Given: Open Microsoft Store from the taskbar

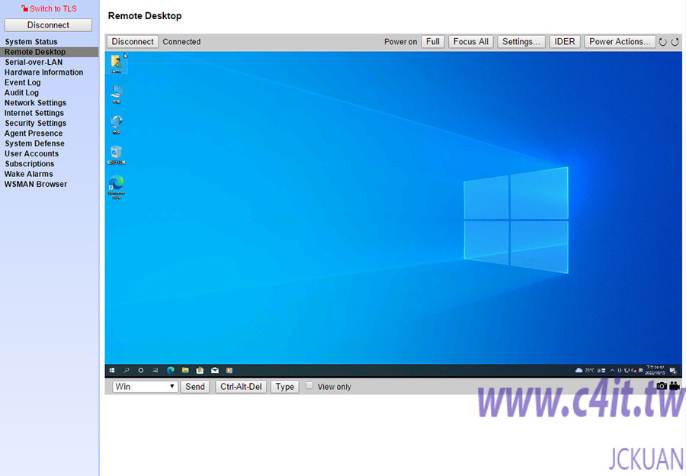Looking at the screenshot, I should point(200,371).
